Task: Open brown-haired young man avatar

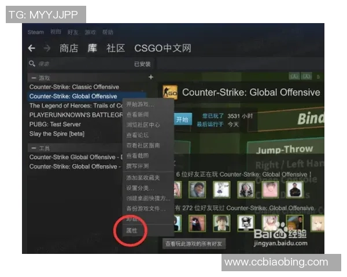Action: (222, 223)
